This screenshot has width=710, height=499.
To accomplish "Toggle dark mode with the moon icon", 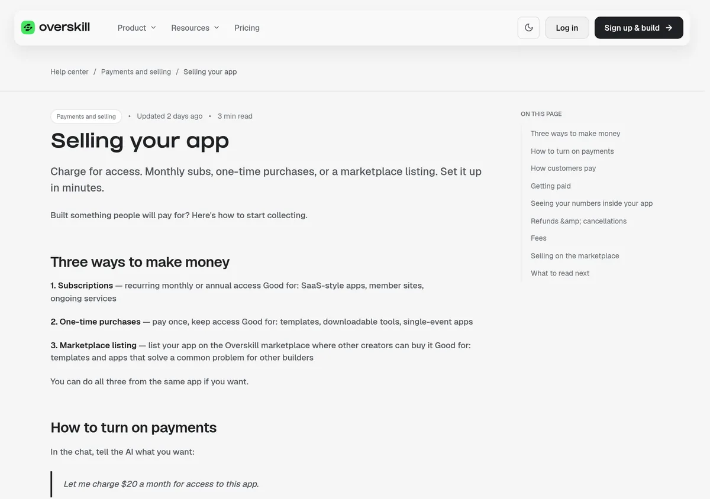I will [528, 28].
